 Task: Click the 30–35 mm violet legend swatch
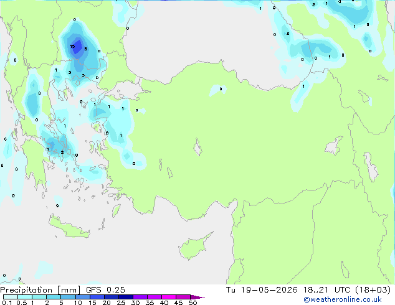[140, 297]
